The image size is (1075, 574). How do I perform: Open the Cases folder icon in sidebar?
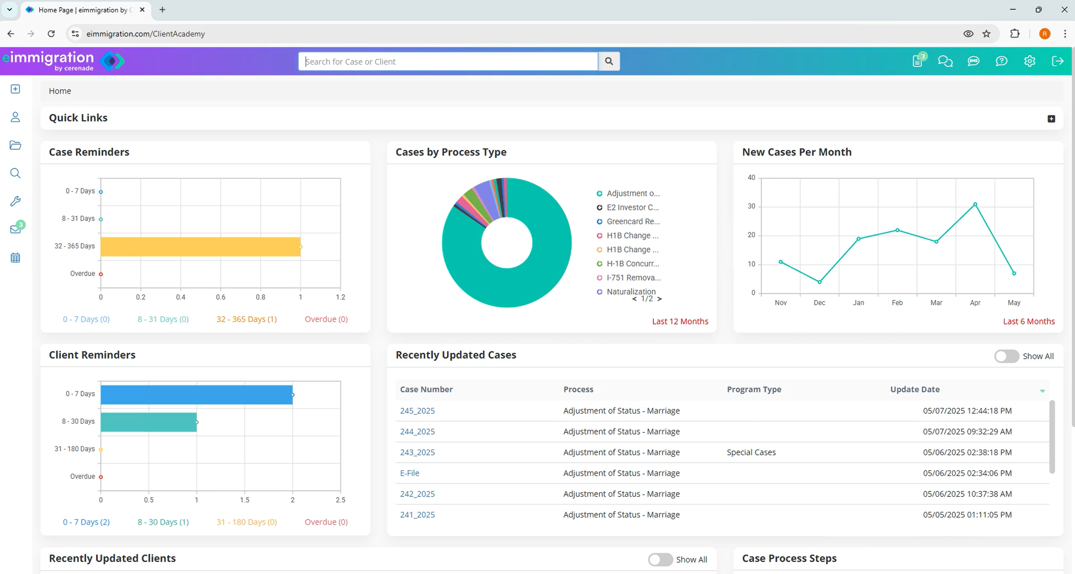coord(16,145)
